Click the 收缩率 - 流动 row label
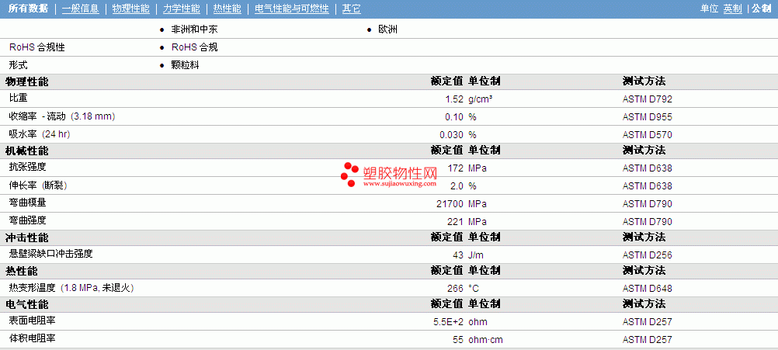778x350 pixels. (63, 116)
